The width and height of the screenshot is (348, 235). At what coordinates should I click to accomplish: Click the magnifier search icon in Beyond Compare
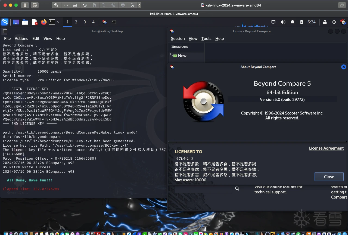coord(237,188)
